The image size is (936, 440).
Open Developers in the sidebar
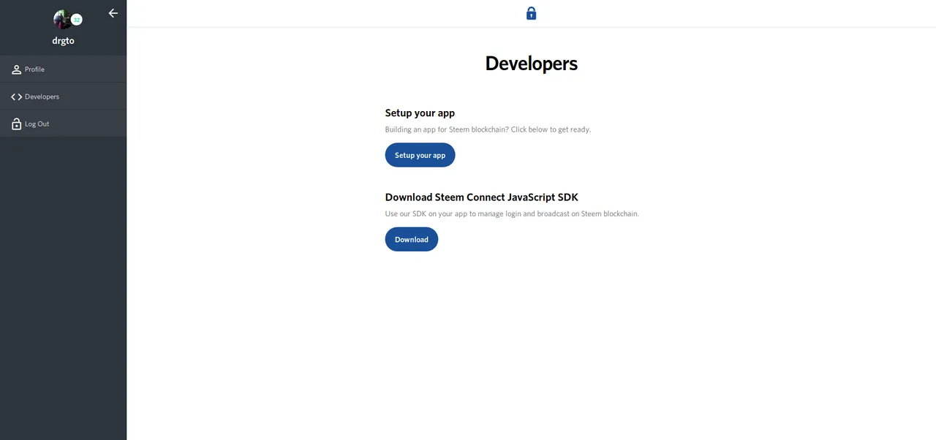(63, 96)
